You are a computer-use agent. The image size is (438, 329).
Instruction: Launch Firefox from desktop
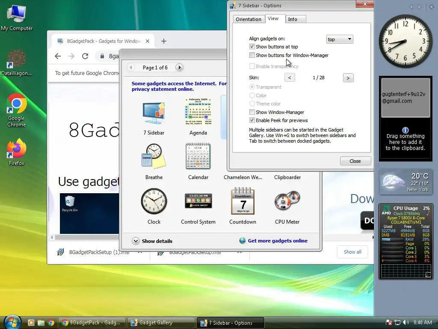17,152
